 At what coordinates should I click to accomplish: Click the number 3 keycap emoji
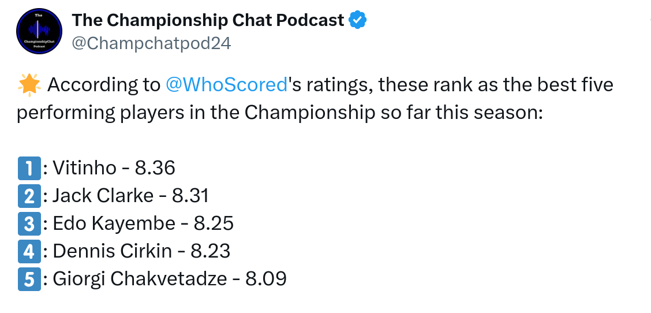click(x=29, y=223)
